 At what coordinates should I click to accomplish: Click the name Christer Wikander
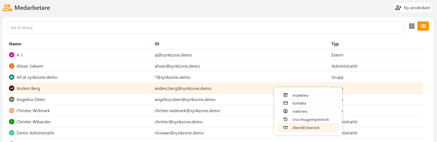click(34, 122)
